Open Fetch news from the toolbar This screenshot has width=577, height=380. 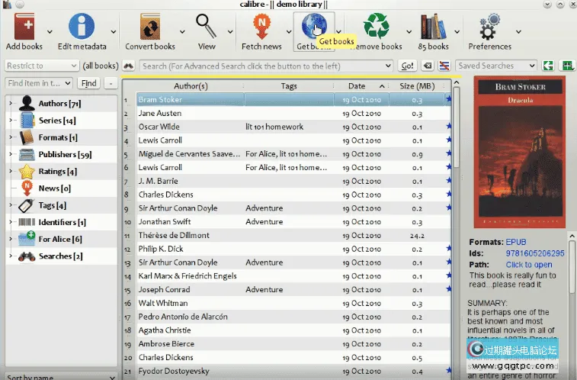click(261, 27)
